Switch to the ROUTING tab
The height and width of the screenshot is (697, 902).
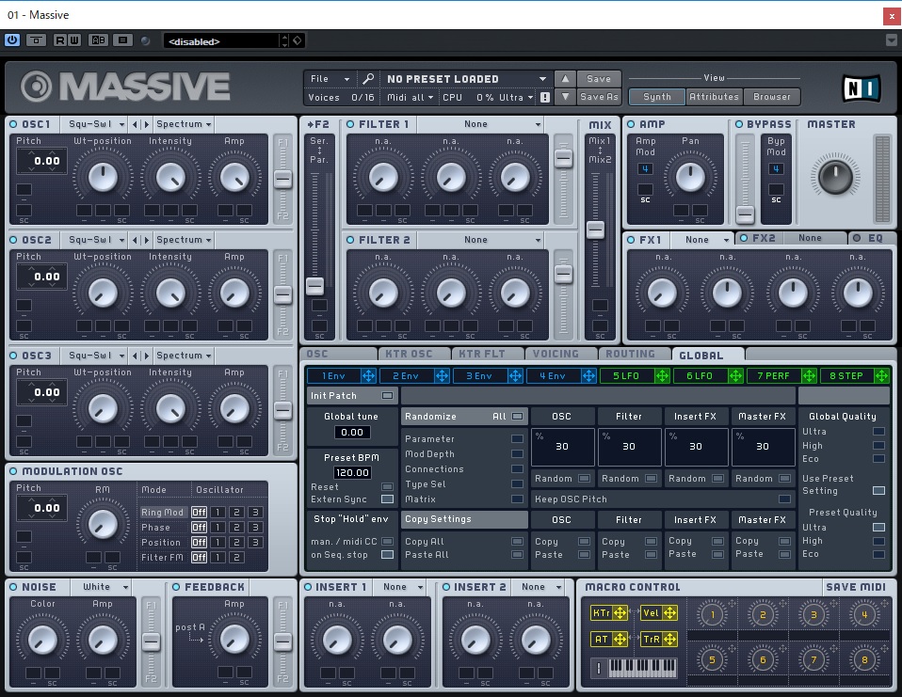(x=634, y=354)
